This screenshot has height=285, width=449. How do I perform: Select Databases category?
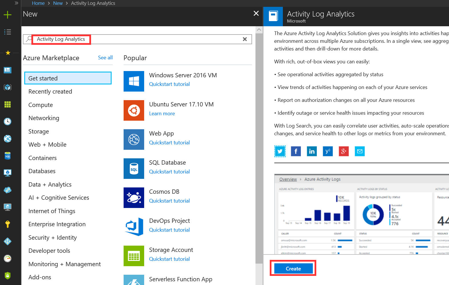[42, 171]
